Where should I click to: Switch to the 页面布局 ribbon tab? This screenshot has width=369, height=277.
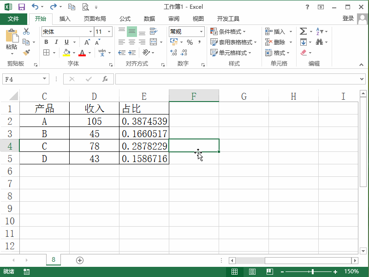pyautogui.click(x=95, y=18)
